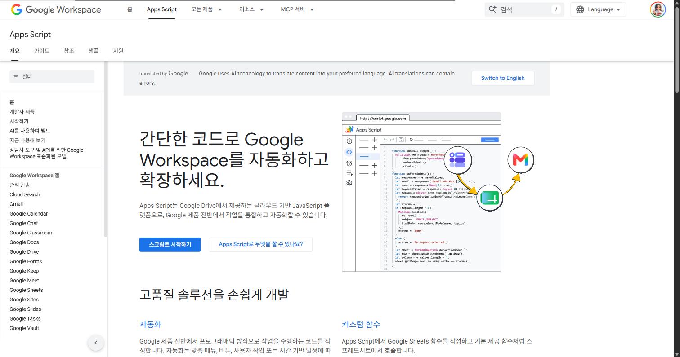680x357 pixels.
Task: Select Apps Script in top navigation
Action: pos(161,9)
